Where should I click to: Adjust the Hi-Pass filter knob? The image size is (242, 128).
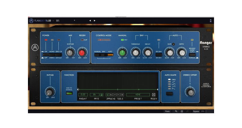[x=50, y=92]
